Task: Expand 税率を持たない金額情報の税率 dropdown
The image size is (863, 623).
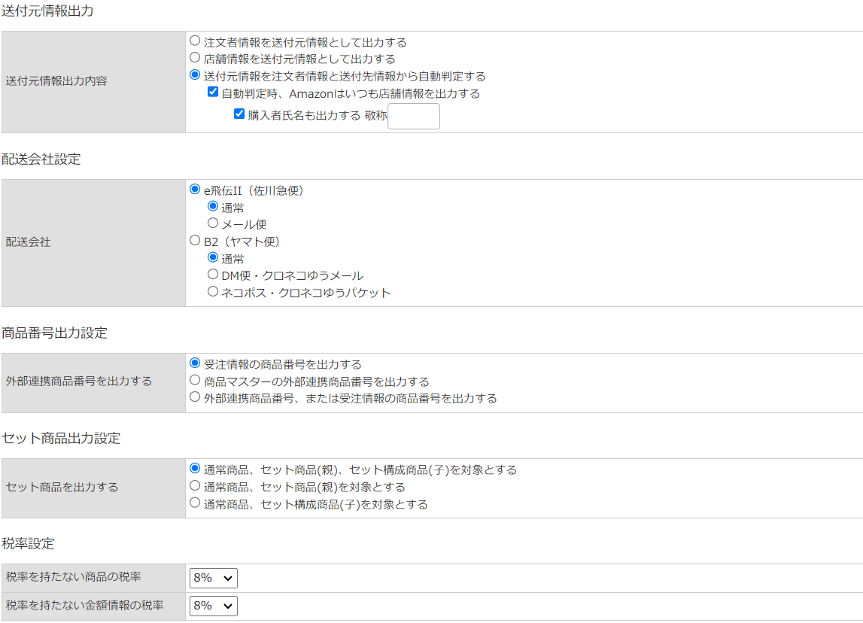Action: pyautogui.click(x=214, y=606)
